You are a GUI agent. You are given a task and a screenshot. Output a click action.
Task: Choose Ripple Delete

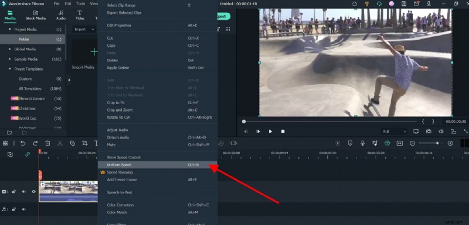tap(158, 68)
